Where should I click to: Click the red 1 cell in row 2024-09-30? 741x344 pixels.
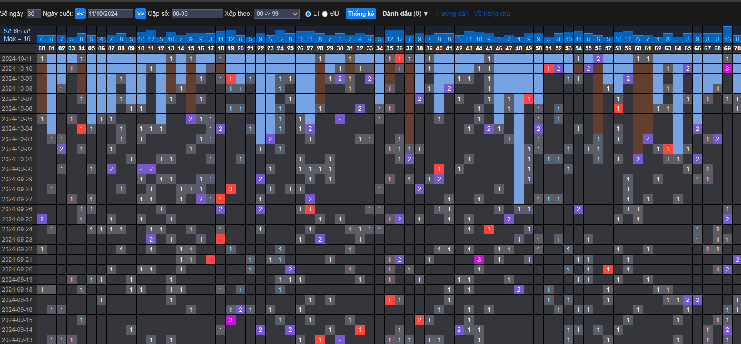click(439, 169)
